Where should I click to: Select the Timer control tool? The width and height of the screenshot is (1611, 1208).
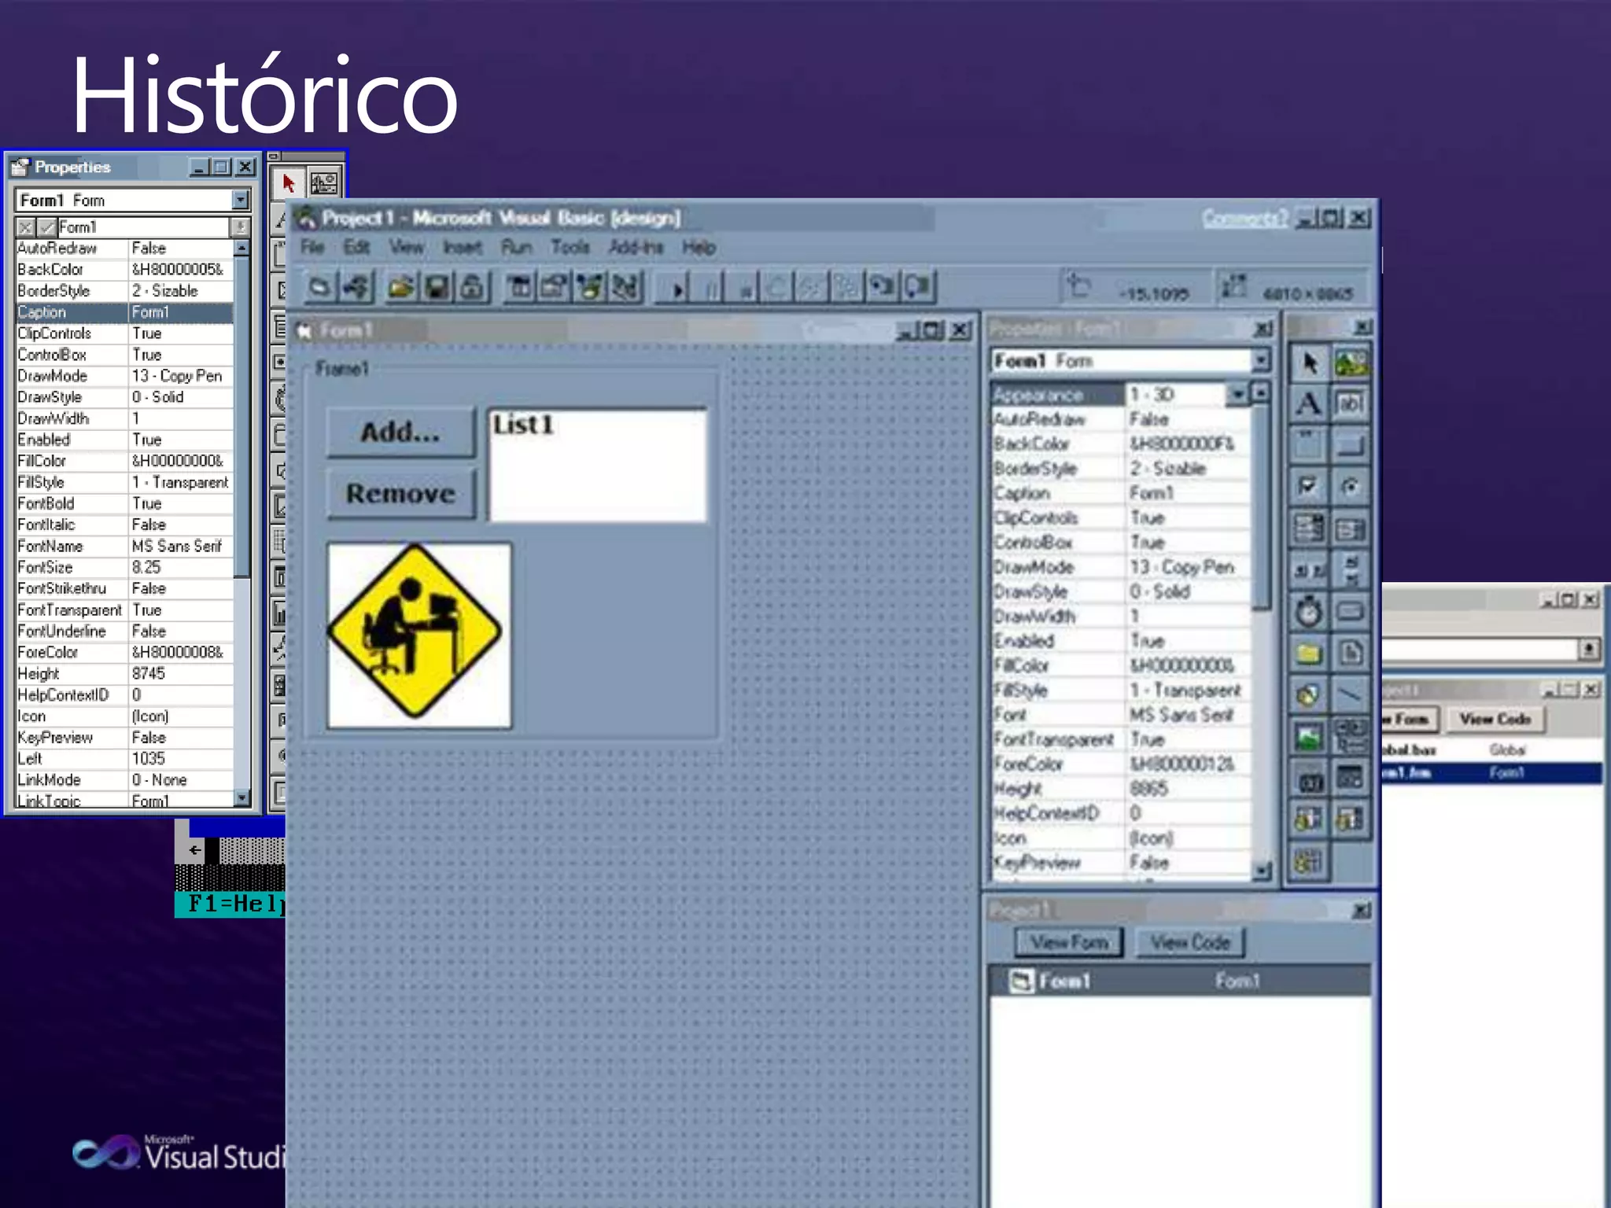coord(1309,611)
